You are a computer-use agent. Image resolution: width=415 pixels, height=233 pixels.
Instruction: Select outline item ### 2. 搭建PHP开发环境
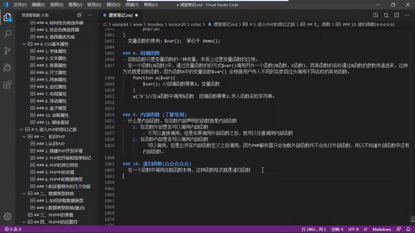point(60,151)
